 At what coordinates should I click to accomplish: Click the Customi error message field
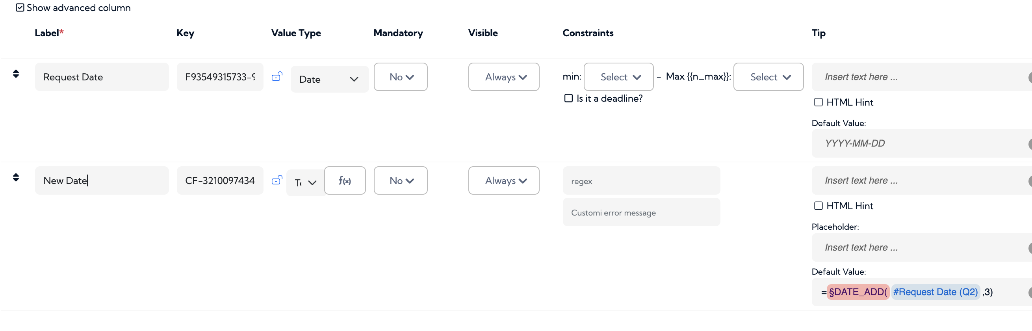641,212
